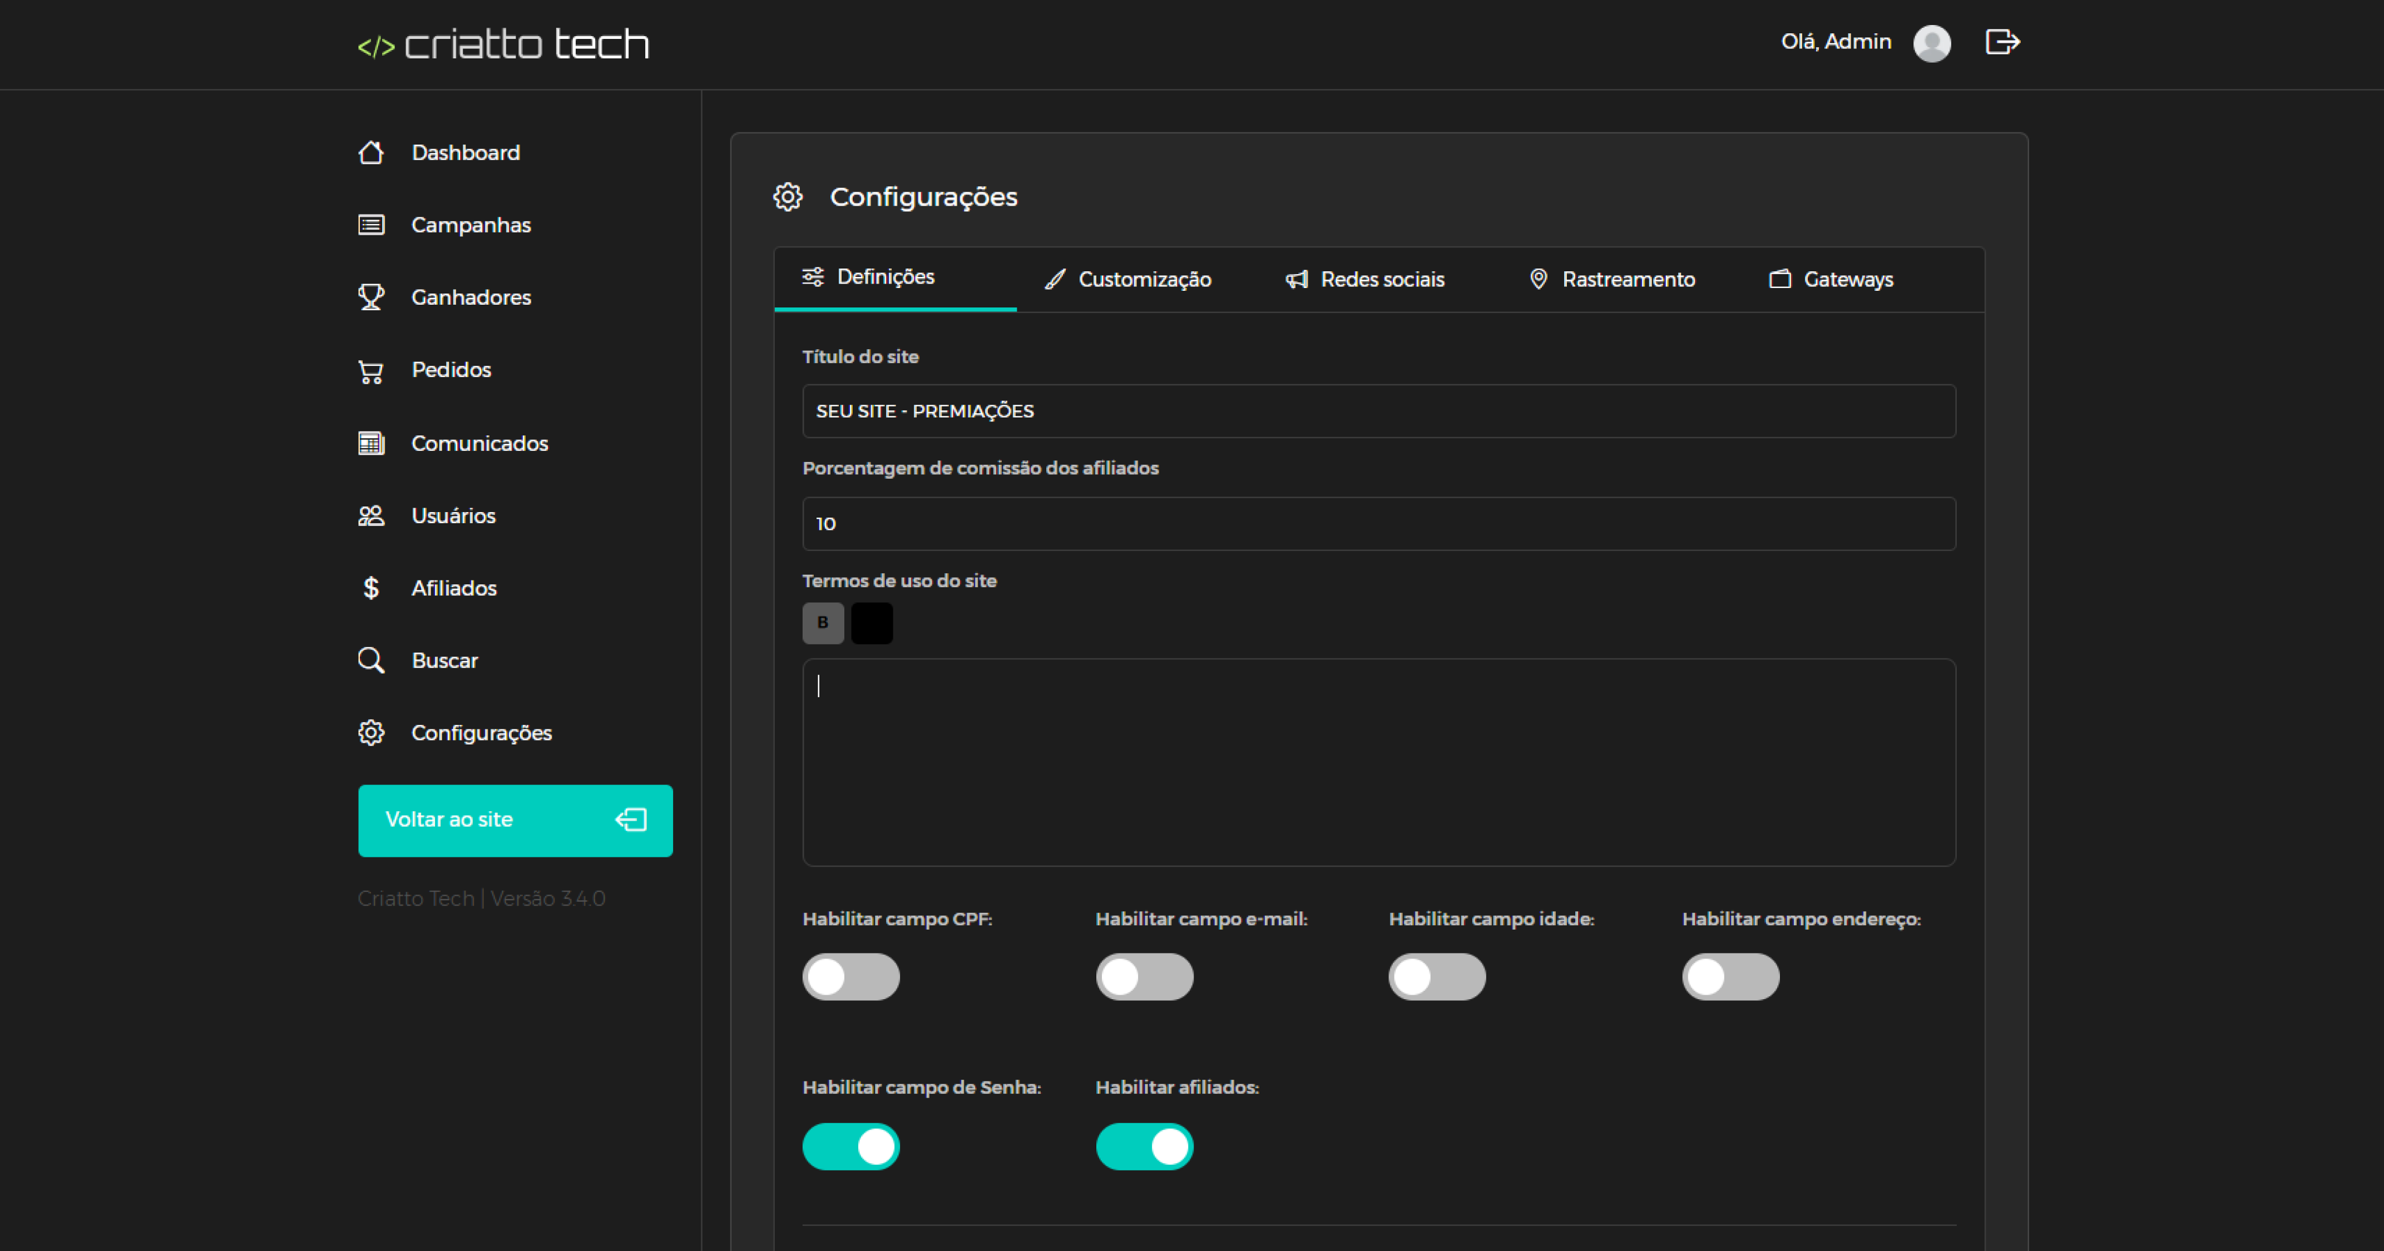Enable the endereço field toggle
Image resolution: width=2384 pixels, height=1251 pixels.
[x=1730, y=977]
